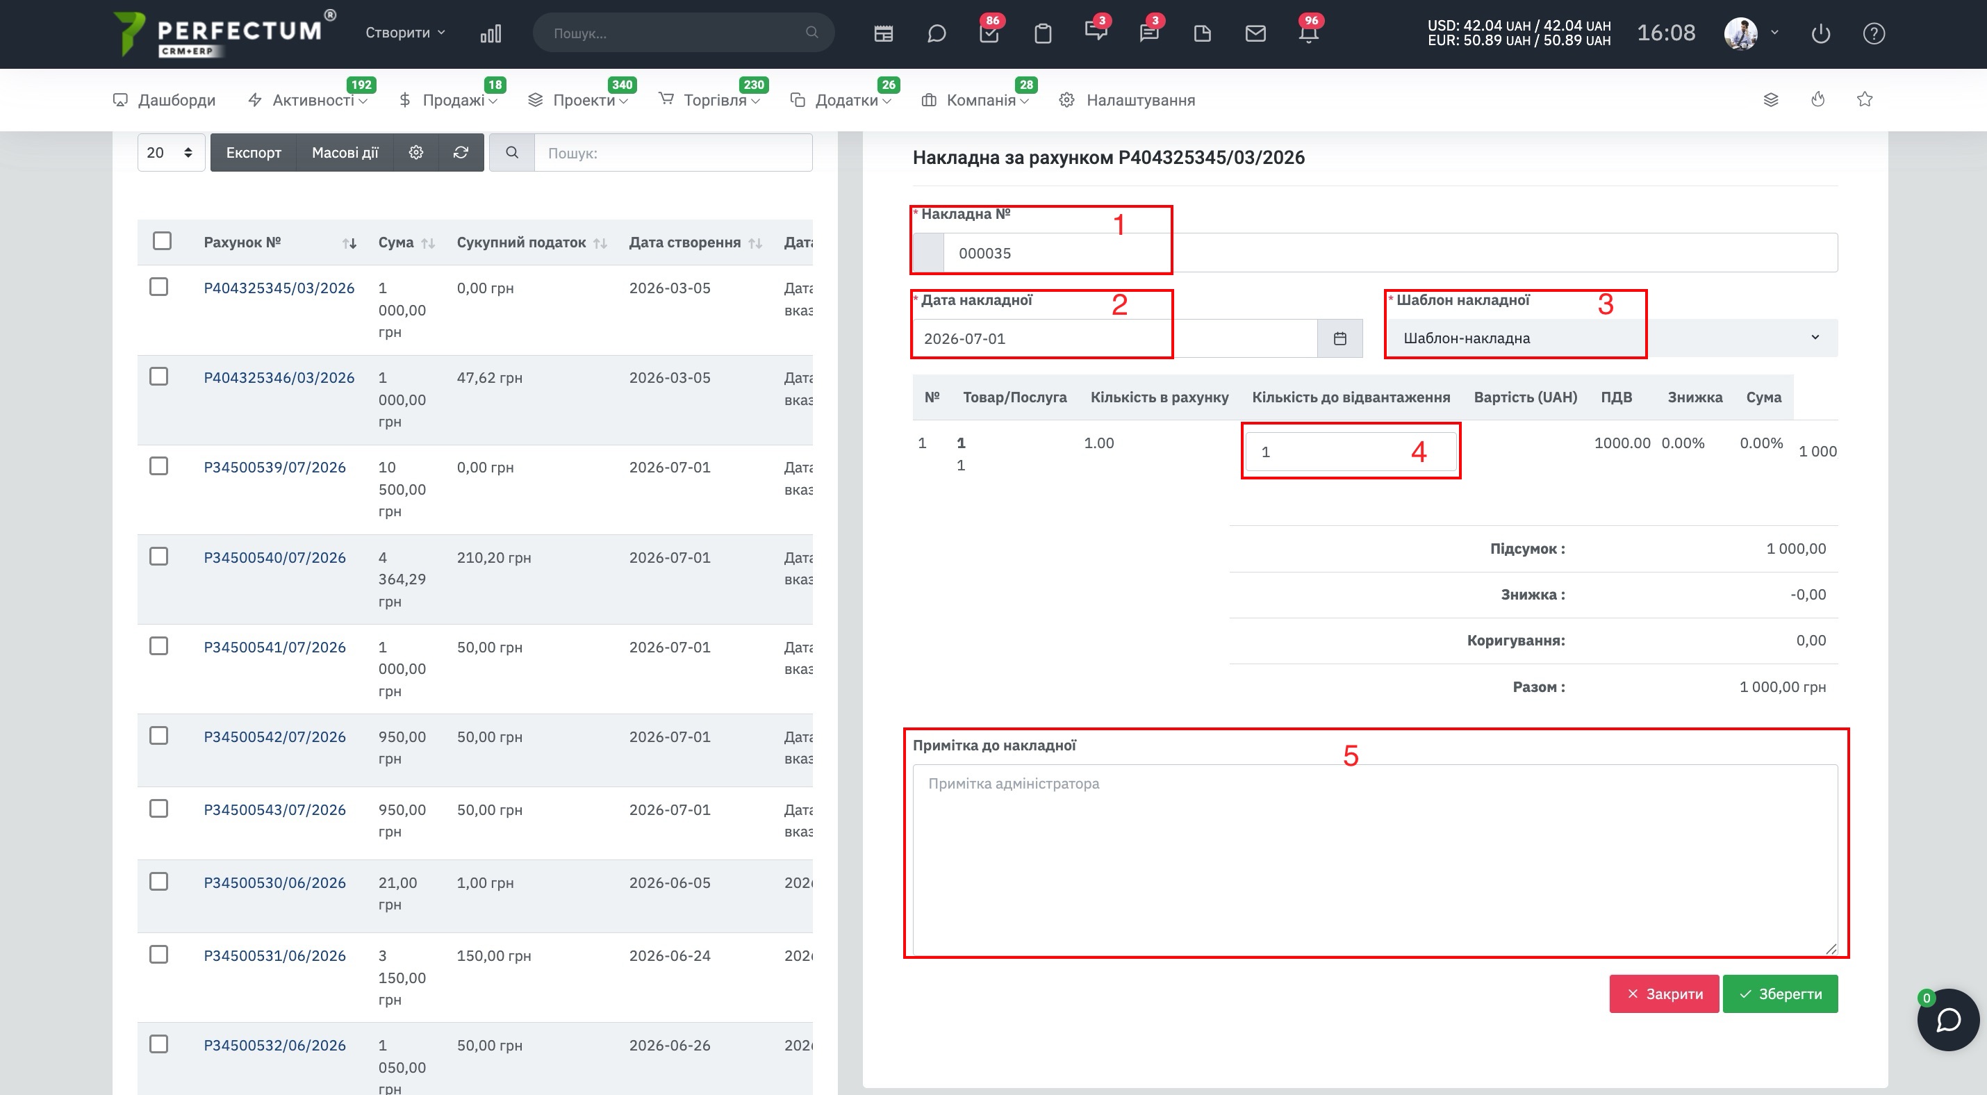
Task: Expand the Шаблон накладної dropdown
Action: click(x=1612, y=338)
